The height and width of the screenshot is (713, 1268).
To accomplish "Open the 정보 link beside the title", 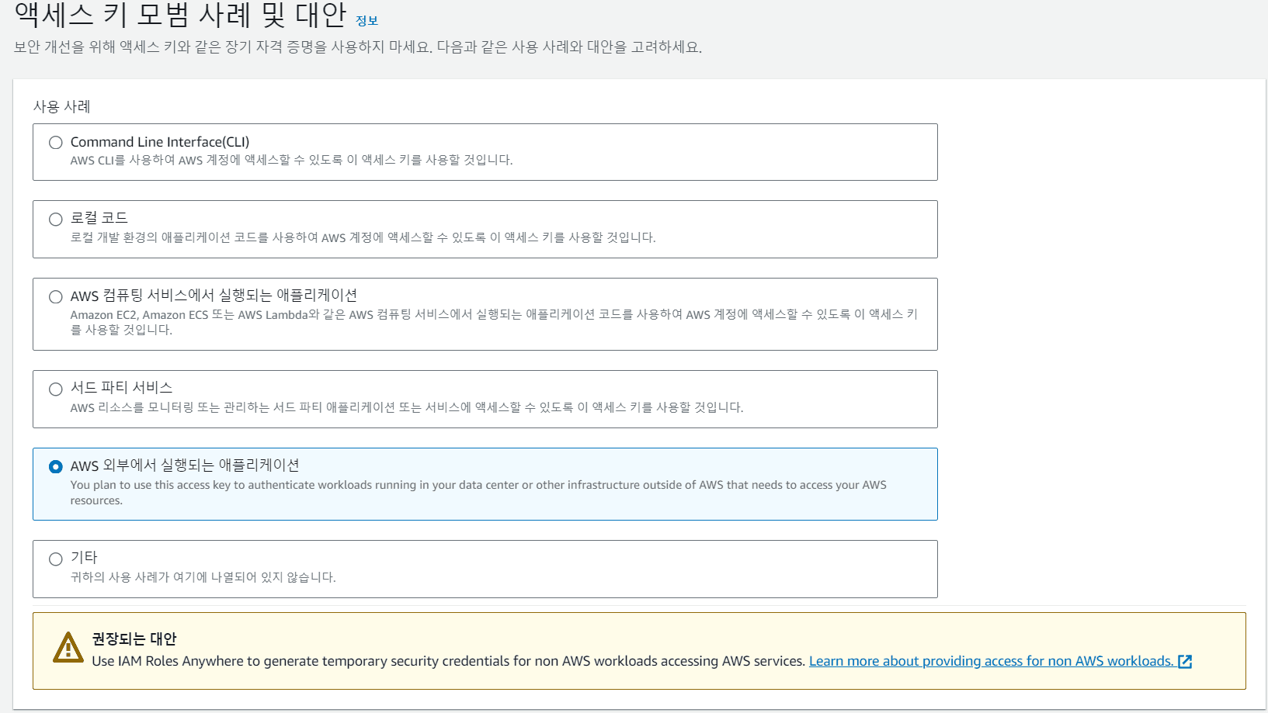I will 367,21.
